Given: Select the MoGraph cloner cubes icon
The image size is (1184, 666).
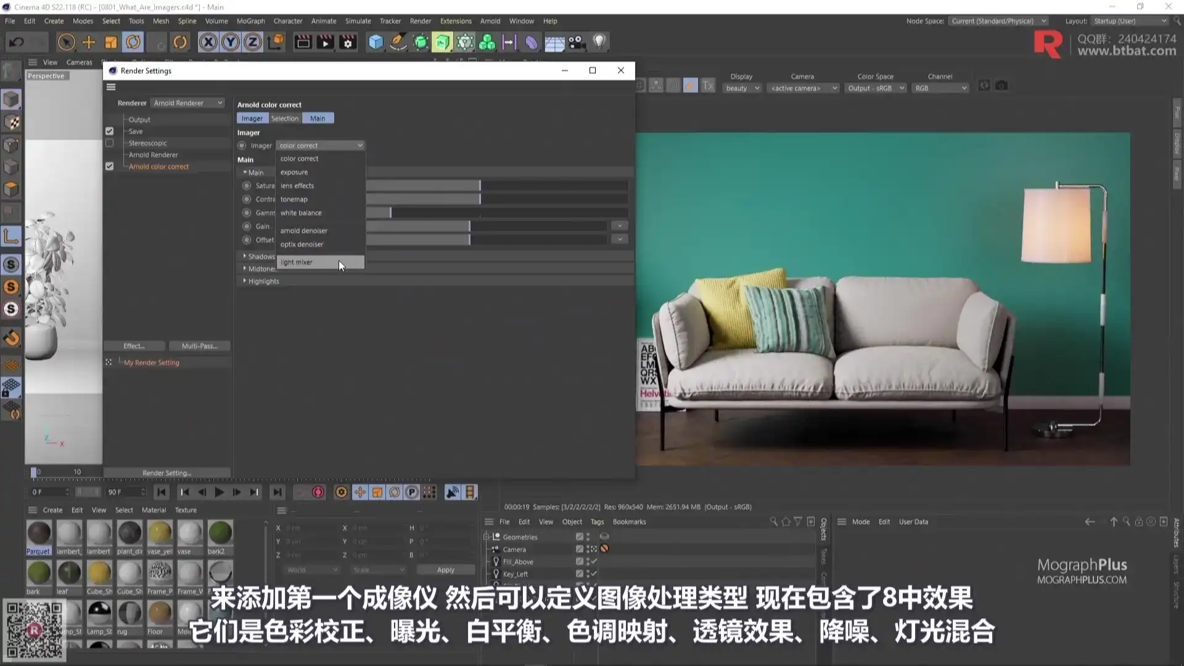Looking at the screenshot, I should click(x=488, y=42).
